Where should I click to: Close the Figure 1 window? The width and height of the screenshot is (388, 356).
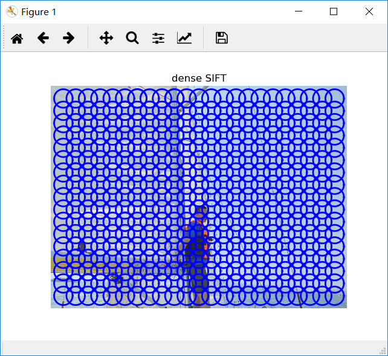coord(369,11)
